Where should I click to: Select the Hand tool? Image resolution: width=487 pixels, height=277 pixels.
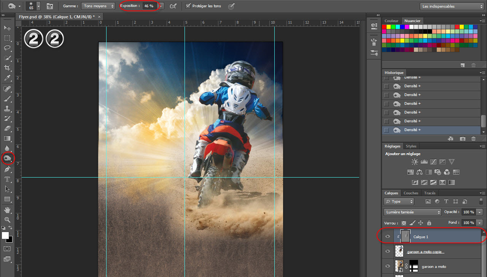pos(7,210)
